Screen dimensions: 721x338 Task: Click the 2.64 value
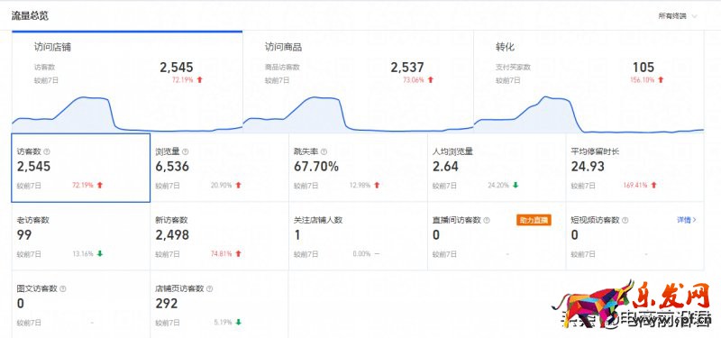point(445,167)
